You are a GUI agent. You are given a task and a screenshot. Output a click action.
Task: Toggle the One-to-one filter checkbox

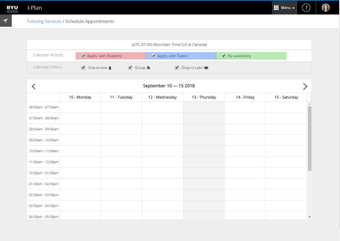pyautogui.click(x=83, y=67)
